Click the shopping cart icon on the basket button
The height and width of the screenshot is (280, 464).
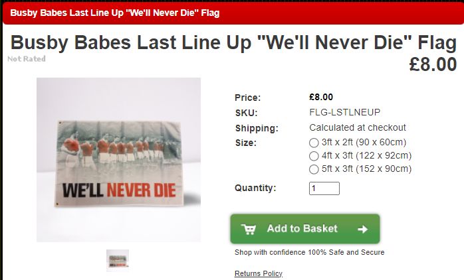click(248, 229)
